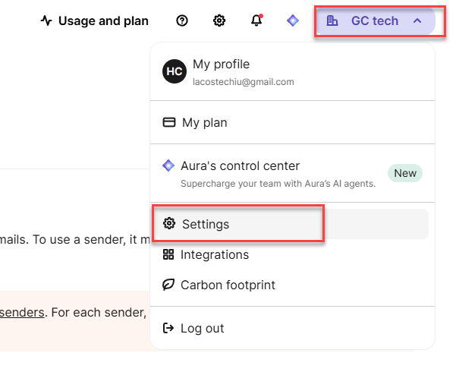The image size is (456, 375).
Task: Click the leaf icon for Carbon footprint
Action: coord(168,285)
